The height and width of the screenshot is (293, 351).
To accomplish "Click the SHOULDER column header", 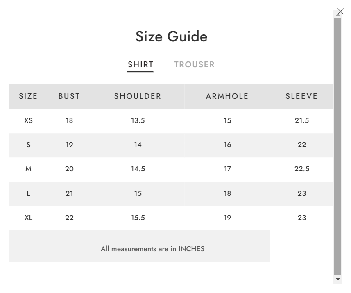I will (x=138, y=96).
